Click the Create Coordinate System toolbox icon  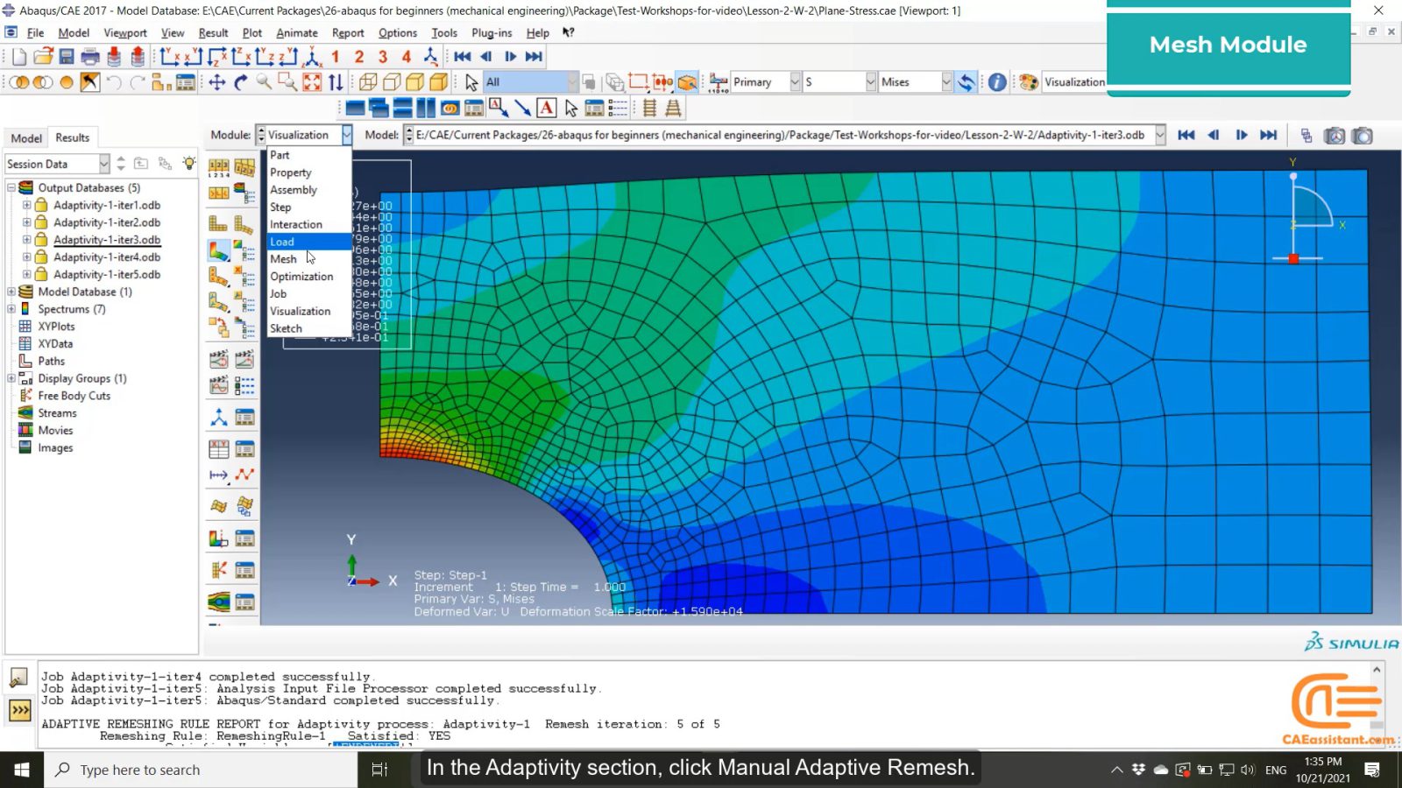click(x=218, y=419)
